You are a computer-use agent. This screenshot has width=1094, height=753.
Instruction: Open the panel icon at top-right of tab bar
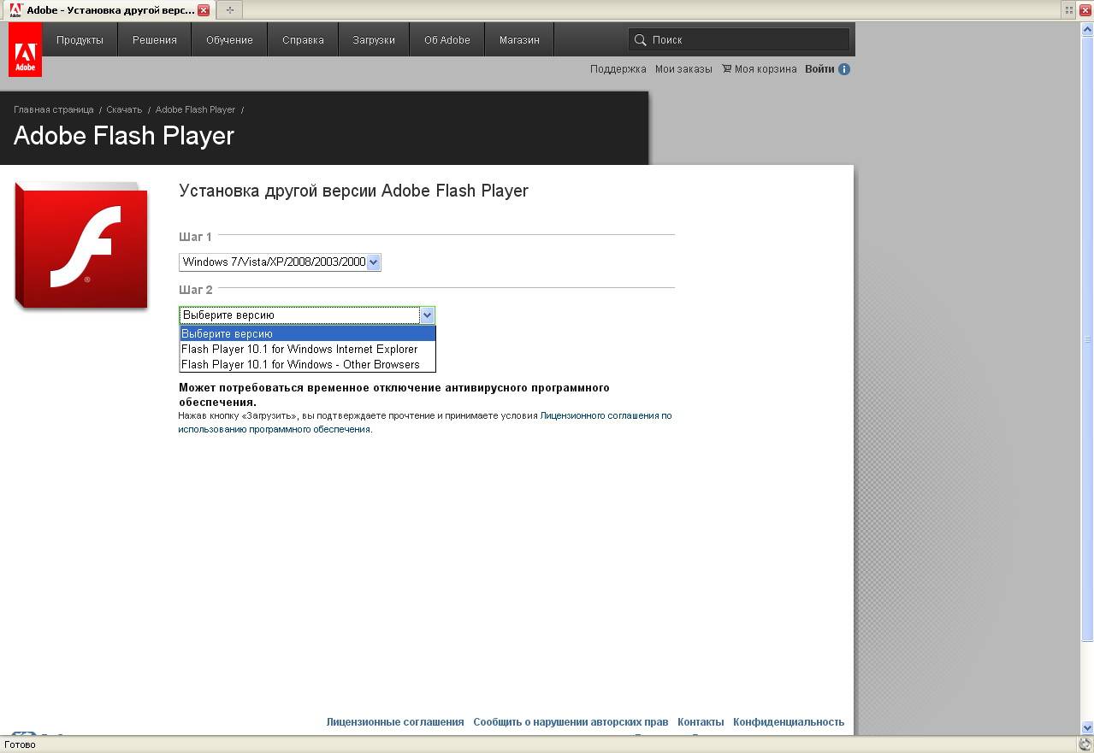pos(1069,10)
